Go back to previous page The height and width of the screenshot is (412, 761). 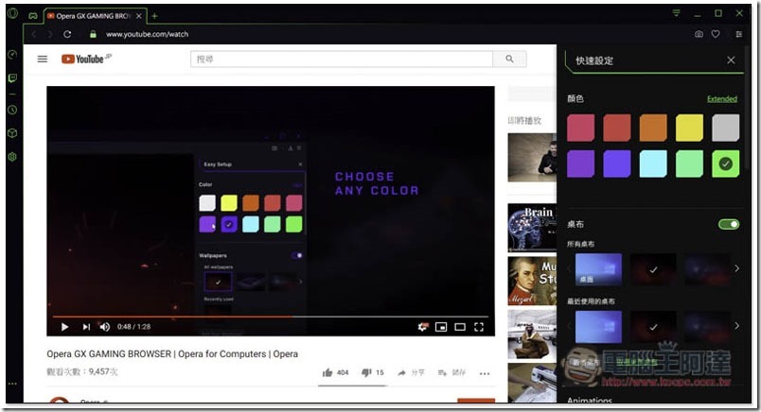33,34
